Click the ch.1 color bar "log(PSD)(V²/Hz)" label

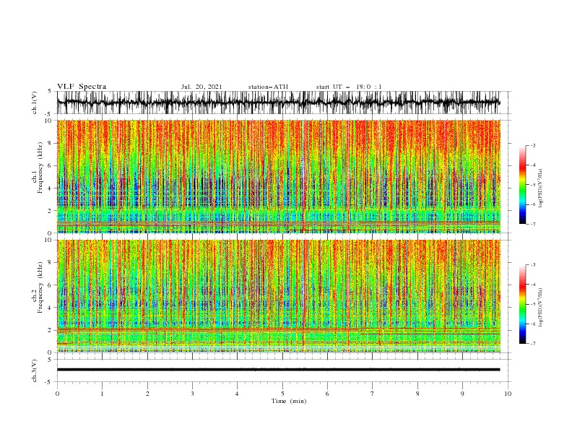click(x=541, y=188)
